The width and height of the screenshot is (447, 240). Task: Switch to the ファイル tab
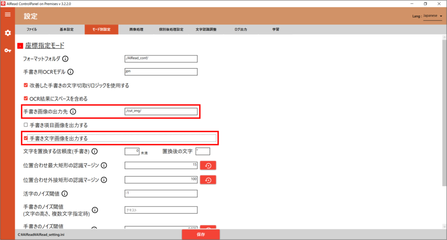tap(31, 29)
